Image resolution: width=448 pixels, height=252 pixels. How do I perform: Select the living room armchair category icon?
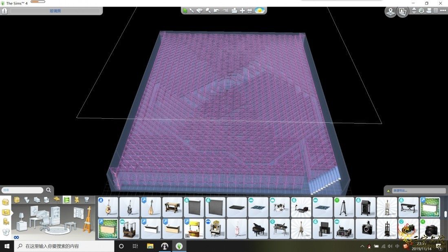[x=46, y=200]
